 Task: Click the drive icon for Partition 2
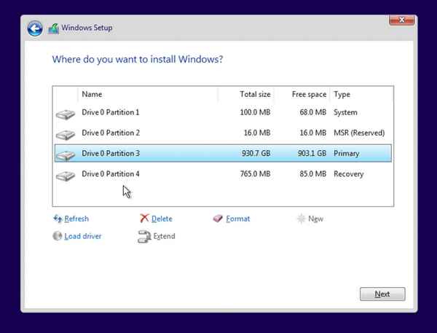click(x=66, y=135)
